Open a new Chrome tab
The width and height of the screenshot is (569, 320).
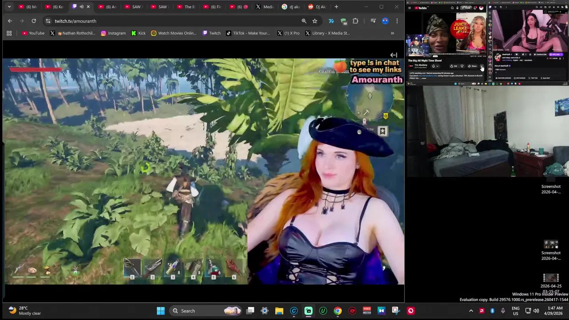click(x=336, y=7)
